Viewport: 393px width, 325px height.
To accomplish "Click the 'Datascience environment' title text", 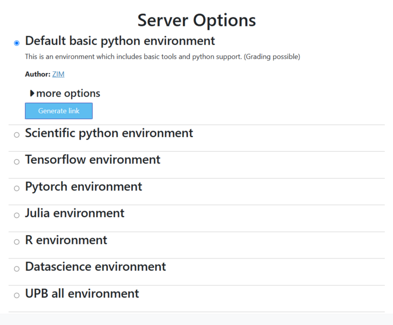I will pyautogui.click(x=95, y=266).
